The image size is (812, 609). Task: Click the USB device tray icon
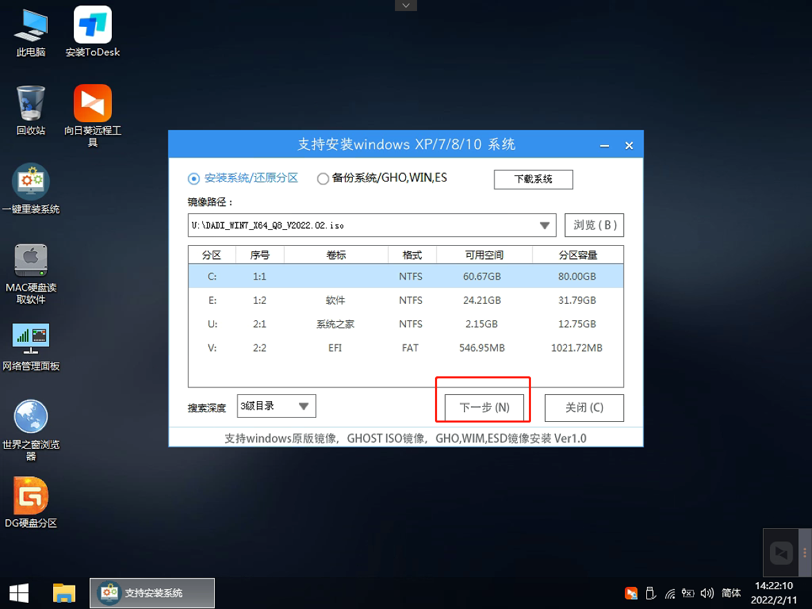pyautogui.click(x=650, y=594)
